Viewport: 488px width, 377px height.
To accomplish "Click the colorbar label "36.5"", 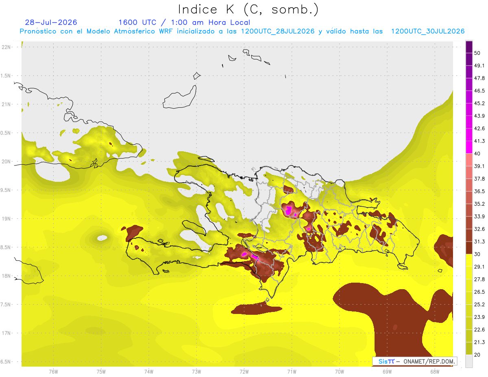I will point(479,191).
